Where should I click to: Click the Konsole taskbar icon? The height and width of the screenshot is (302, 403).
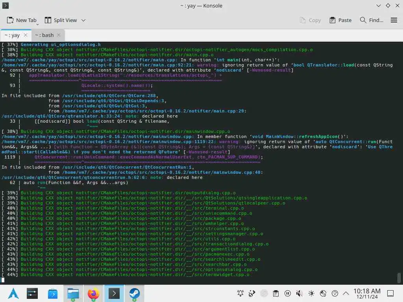point(114,293)
